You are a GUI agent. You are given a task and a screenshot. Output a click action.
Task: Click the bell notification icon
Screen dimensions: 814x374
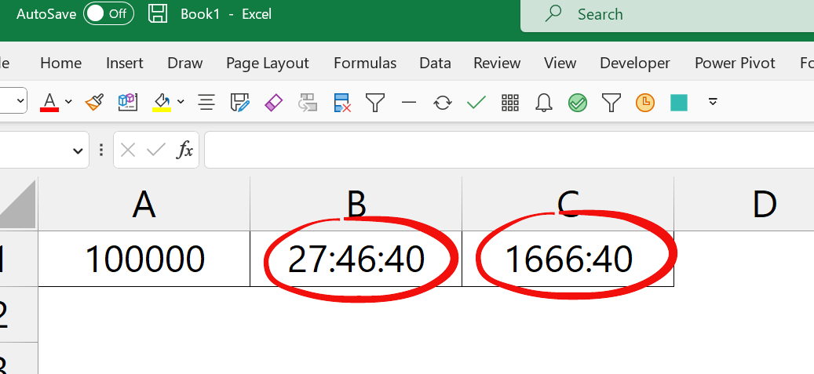(543, 102)
